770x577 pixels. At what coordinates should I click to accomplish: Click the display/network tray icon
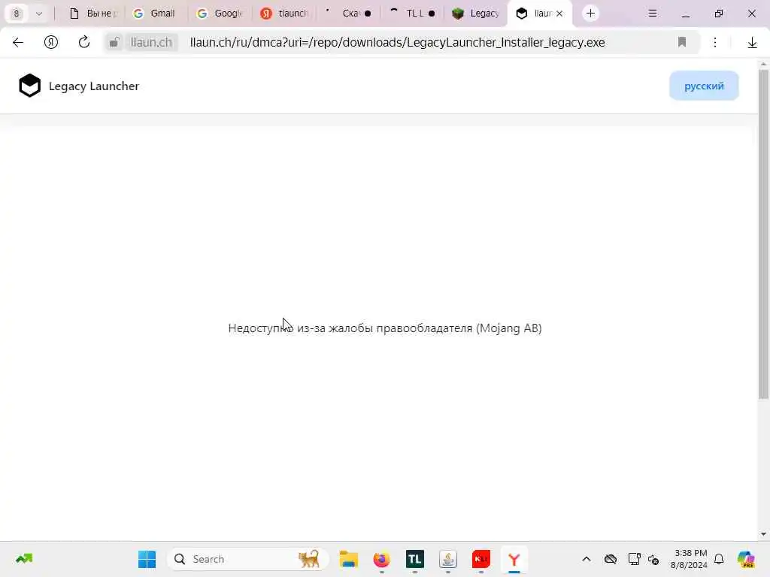(x=634, y=559)
